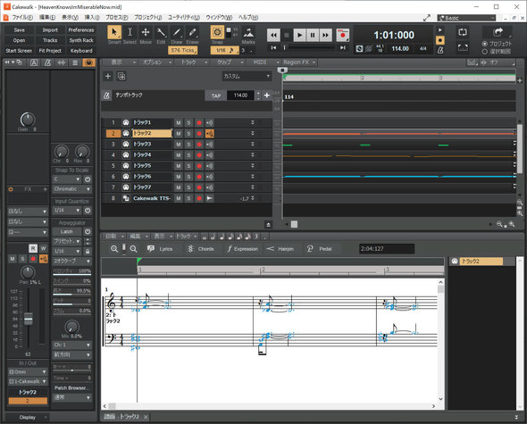Pause the transport

pos(313,35)
